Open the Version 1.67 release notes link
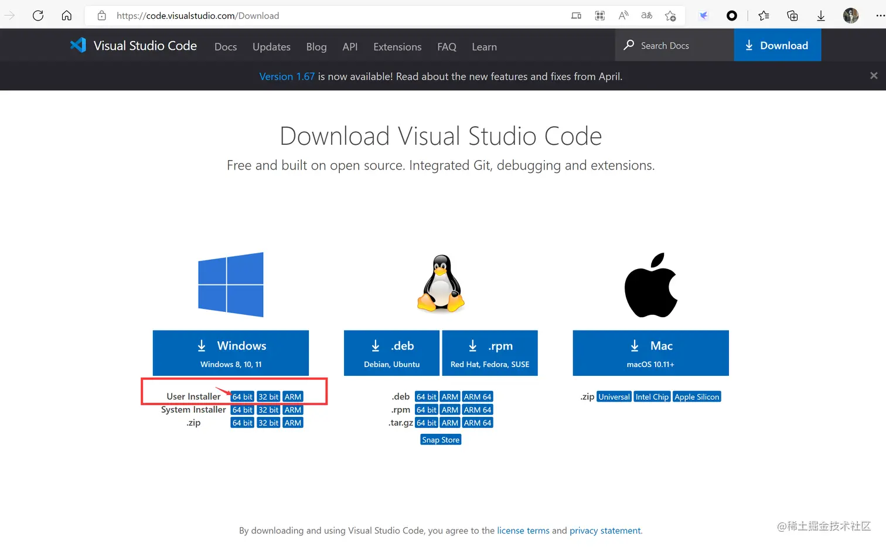The height and width of the screenshot is (547, 886). 287,76
